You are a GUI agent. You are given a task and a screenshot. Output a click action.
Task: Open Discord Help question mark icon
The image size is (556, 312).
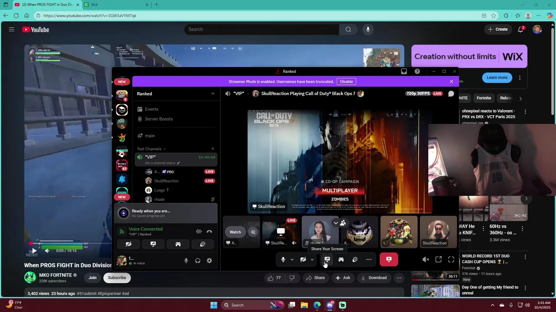[x=417, y=71]
